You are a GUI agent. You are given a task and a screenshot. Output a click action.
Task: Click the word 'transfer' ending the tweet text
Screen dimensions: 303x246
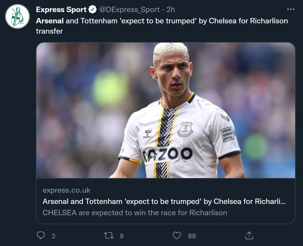49,31
